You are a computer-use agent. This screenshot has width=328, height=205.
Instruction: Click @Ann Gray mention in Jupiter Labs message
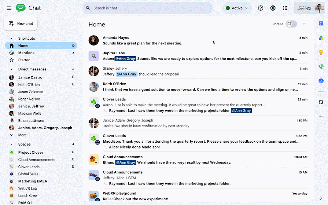click(125, 59)
